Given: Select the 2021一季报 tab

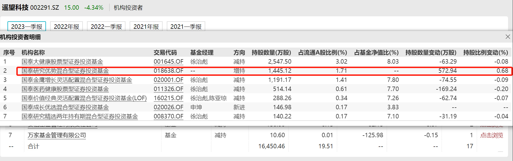Looking at the screenshot, I should 186,27.
